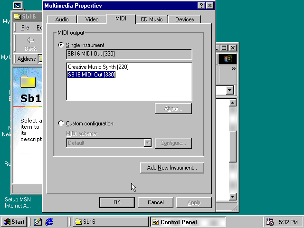Select the Single instrument radio button
304x228 pixels.
pyautogui.click(x=61, y=45)
